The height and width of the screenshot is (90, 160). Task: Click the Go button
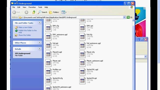tap(129, 17)
